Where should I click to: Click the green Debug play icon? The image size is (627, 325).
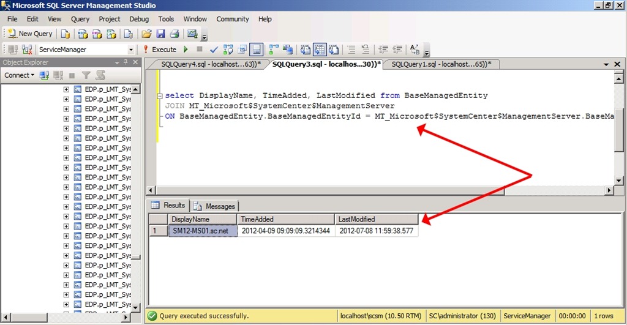(186, 50)
